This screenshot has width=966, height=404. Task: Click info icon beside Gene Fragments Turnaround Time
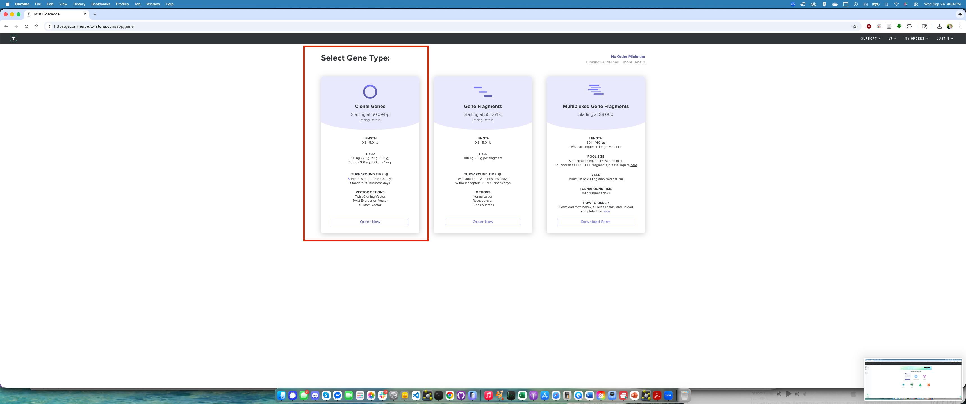point(500,174)
